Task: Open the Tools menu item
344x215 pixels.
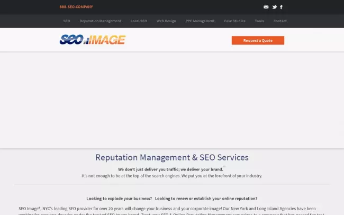Action: pyautogui.click(x=259, y=21)
